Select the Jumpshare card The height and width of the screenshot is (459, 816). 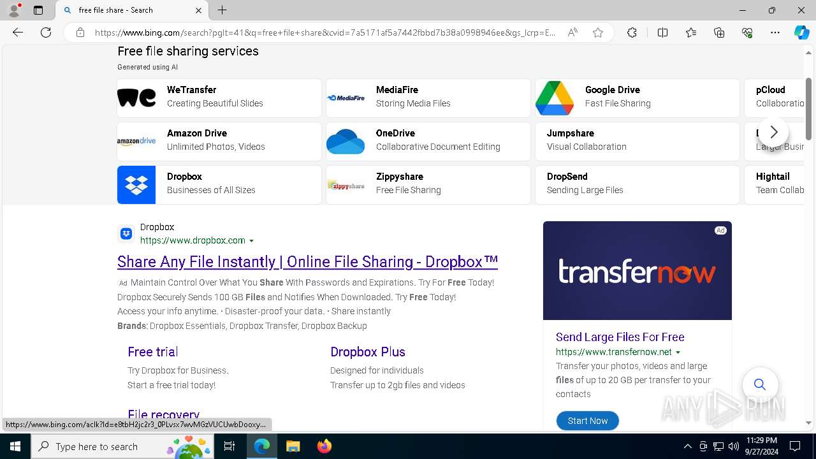pyautogui.click(x=637, y=142)
